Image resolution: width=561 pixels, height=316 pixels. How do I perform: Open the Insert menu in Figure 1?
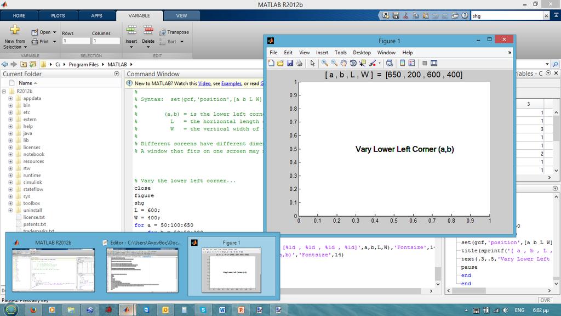(x=322, y=52)
